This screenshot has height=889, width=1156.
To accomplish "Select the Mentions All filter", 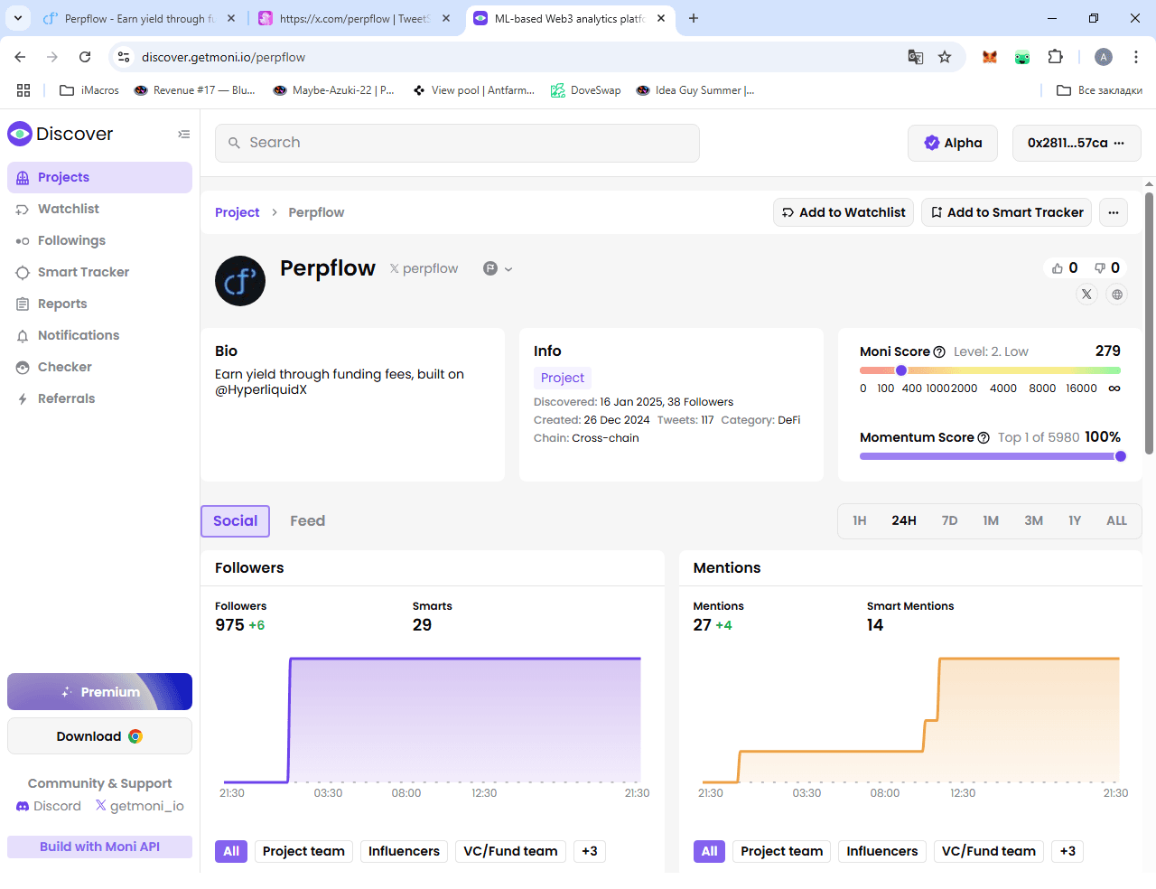I will point(709,851).
